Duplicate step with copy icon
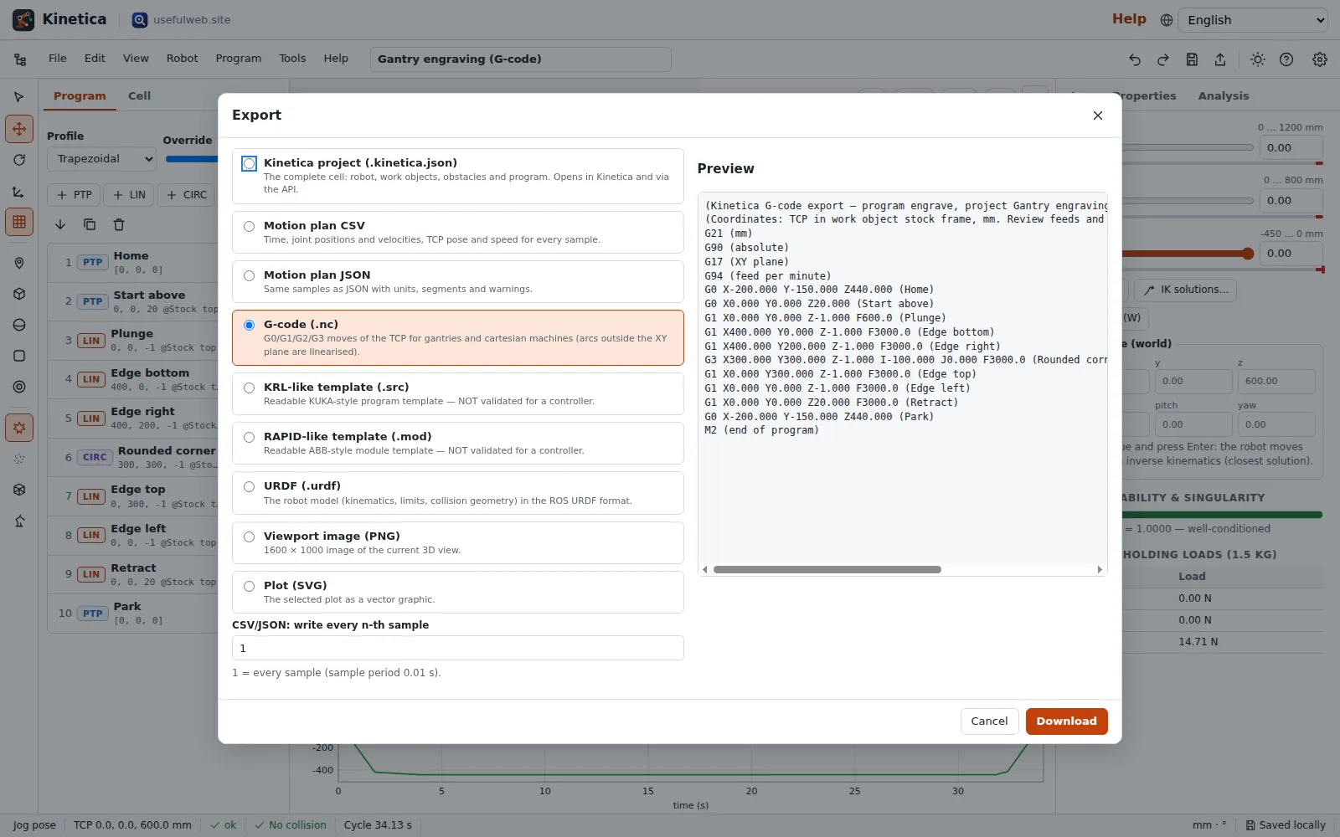The image size is (1340, 837). click(90, 224)
